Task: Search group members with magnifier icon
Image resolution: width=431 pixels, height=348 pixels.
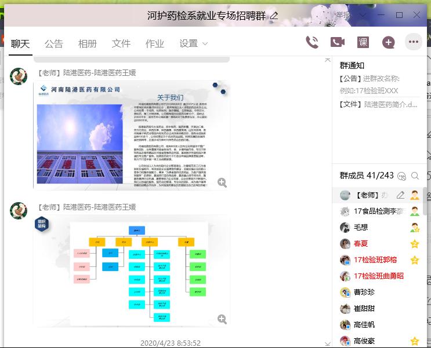Action: coord(415,176)
